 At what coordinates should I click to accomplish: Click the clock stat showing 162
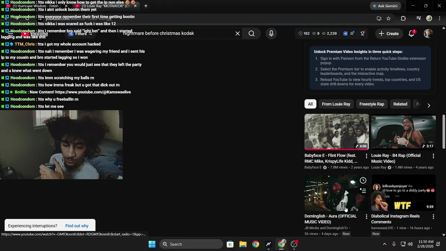point(304,33)
